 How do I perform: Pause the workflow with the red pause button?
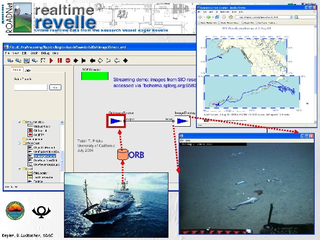point(60,60)
